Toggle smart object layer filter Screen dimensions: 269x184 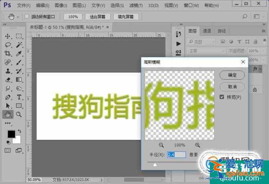click(256, 42)
